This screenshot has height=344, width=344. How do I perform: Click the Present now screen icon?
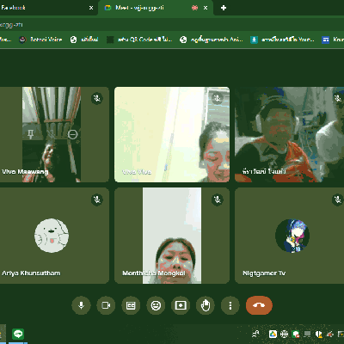181,305
